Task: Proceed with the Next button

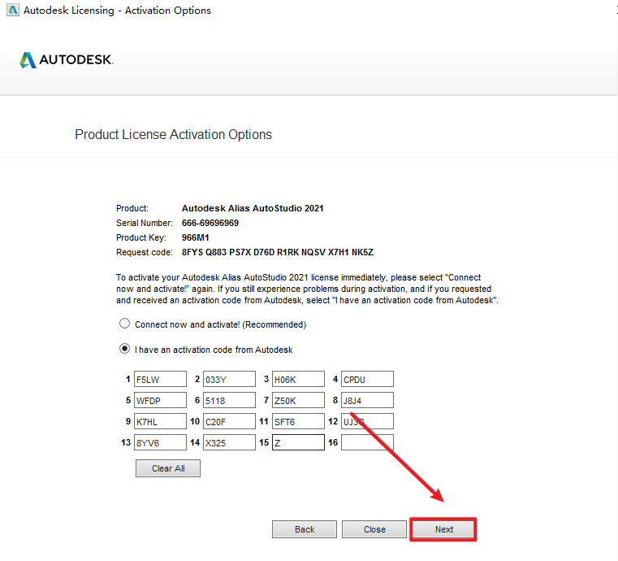Action: click(443, 529)
